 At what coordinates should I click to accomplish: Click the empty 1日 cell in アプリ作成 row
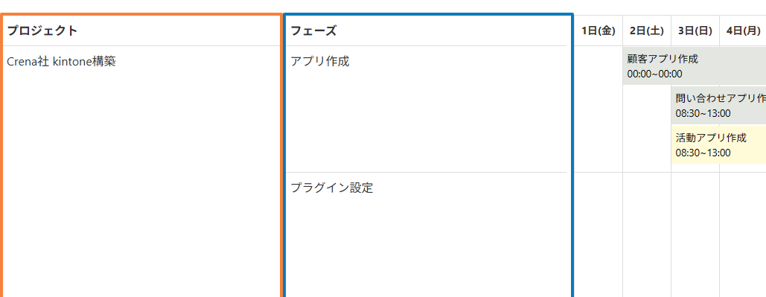[x=599, y=109]
